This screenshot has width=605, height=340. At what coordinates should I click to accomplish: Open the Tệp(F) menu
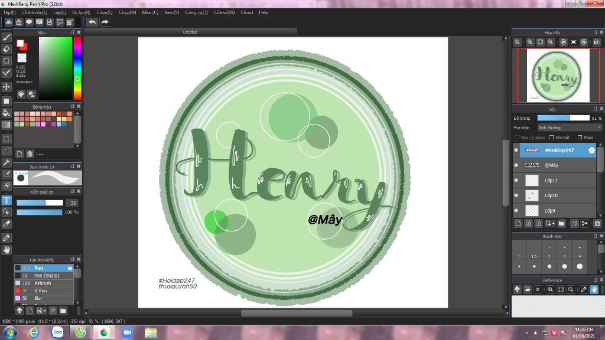coord(9,12)
